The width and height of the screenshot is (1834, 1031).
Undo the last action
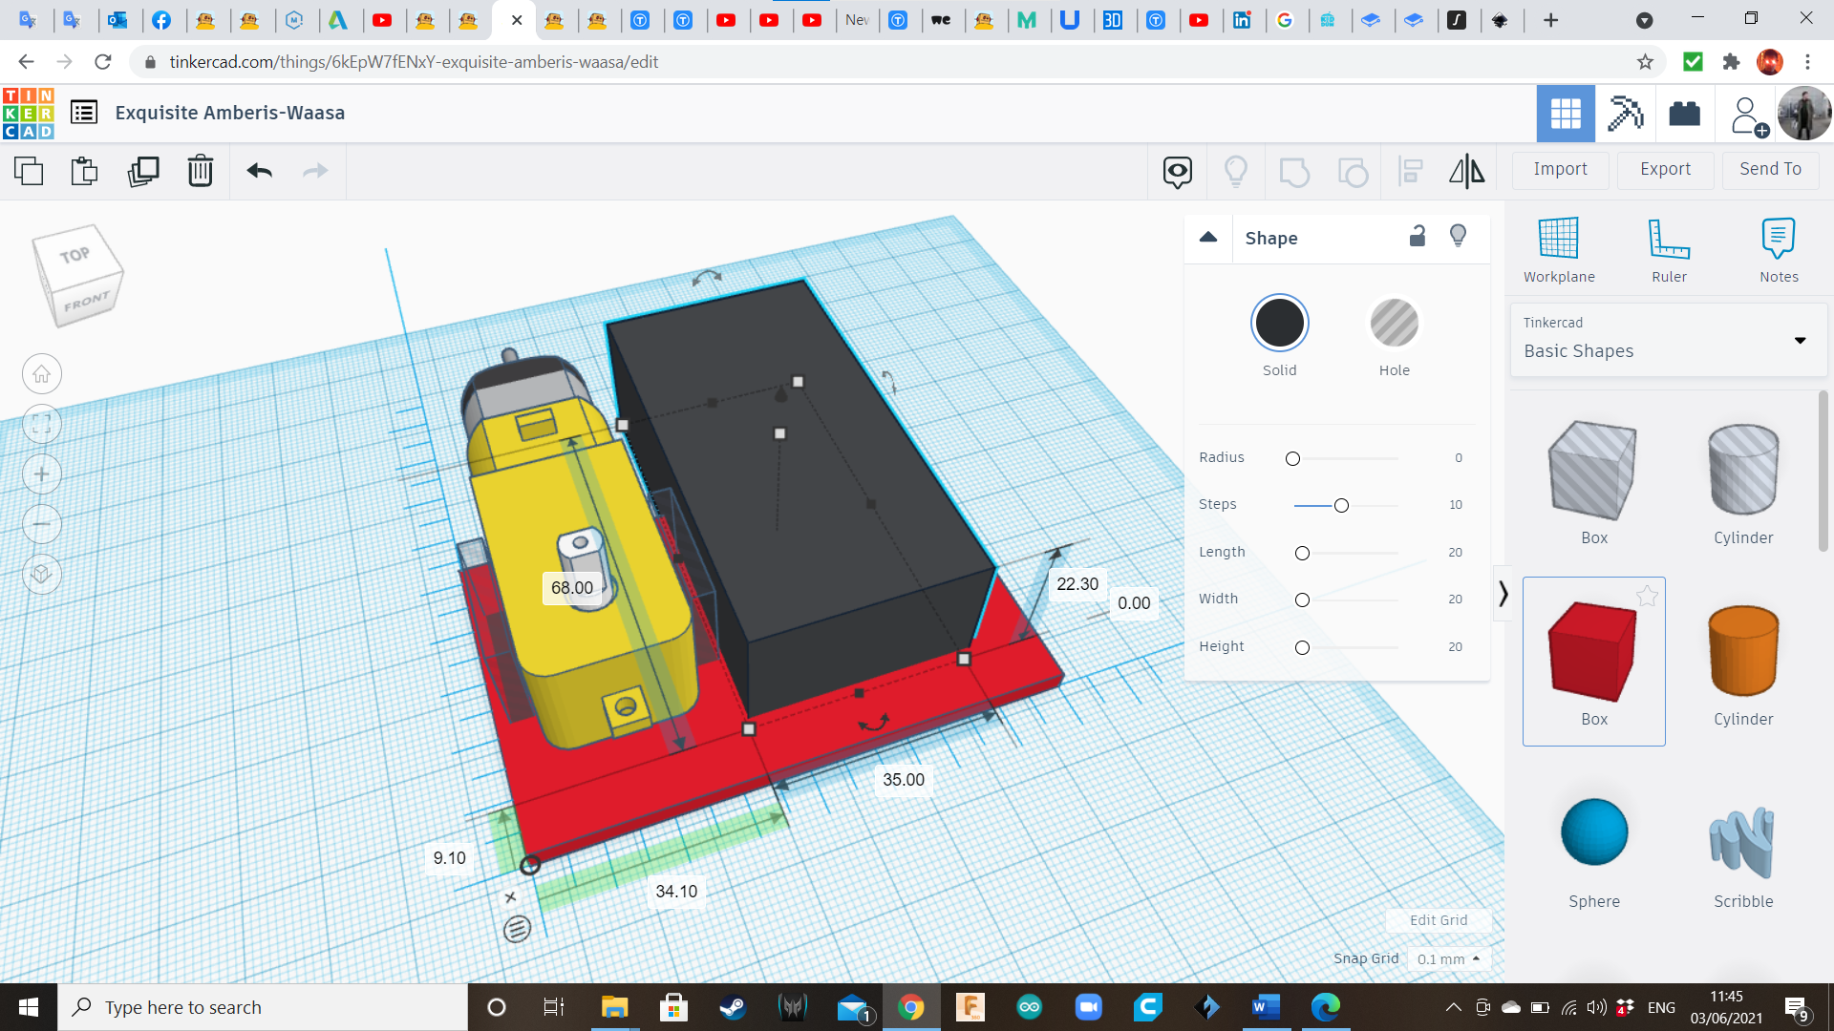point(258,171)
